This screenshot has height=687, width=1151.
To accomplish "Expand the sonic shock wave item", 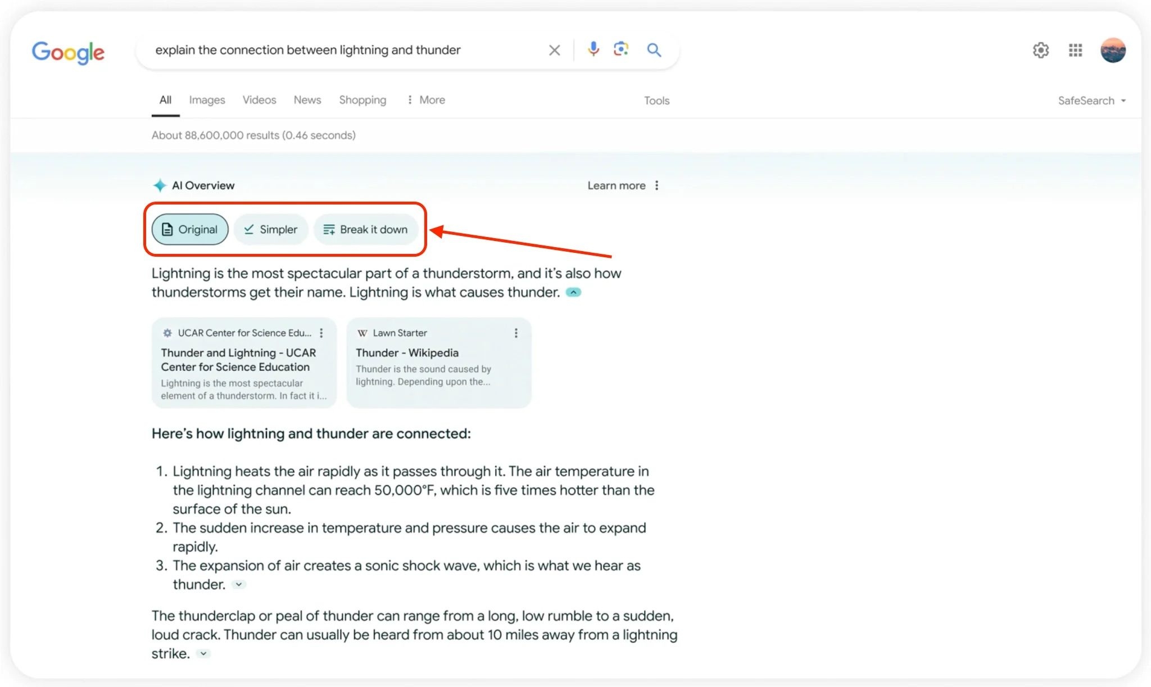I will pyautogui.click(x=239, y=584).
